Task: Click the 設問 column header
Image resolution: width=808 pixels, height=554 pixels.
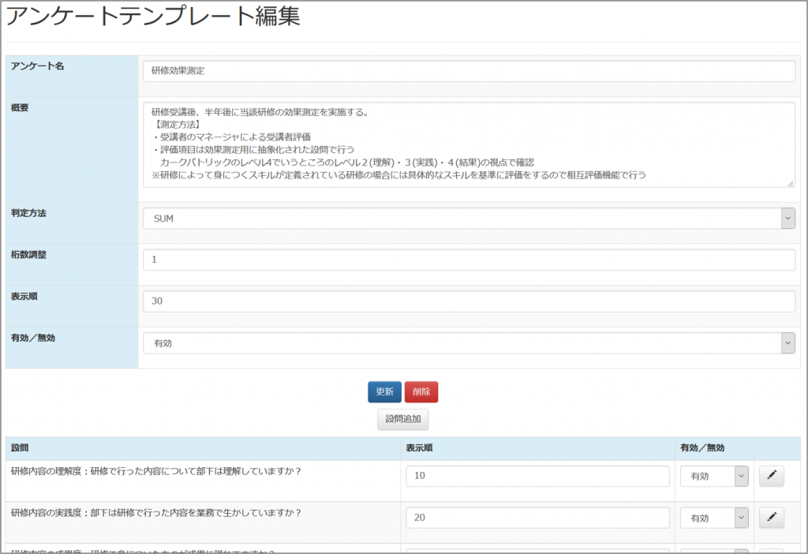Action: coord(20,447)
